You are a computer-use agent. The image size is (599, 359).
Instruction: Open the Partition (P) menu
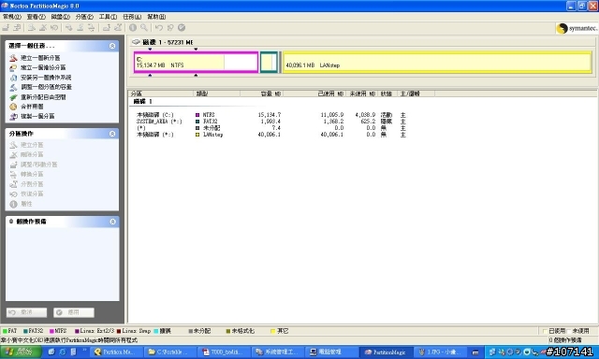coord(84,17)
